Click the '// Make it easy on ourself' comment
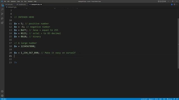The height and width of the screenshot is (100, 179). click(58, 53)
